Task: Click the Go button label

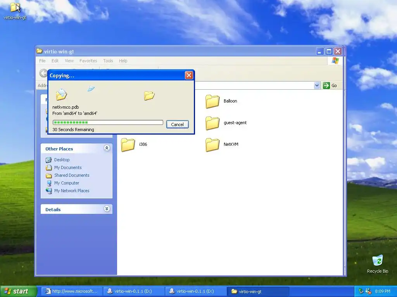Action: [334, 85]
